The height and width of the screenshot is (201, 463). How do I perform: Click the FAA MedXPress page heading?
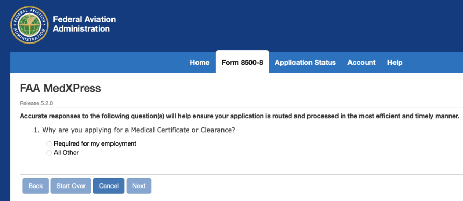click(61, 88)
